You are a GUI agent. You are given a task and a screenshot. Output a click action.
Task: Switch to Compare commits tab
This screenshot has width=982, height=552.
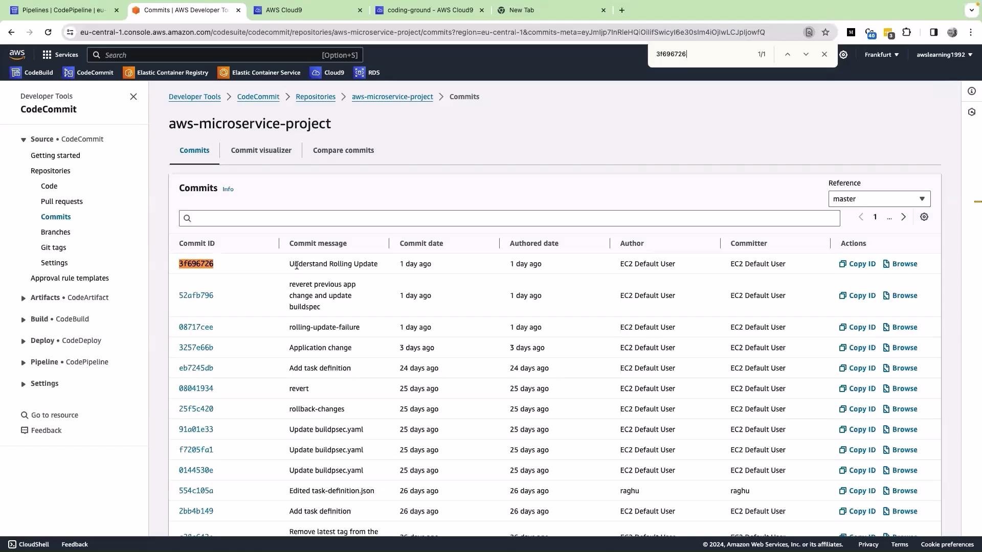click(343, 150)
